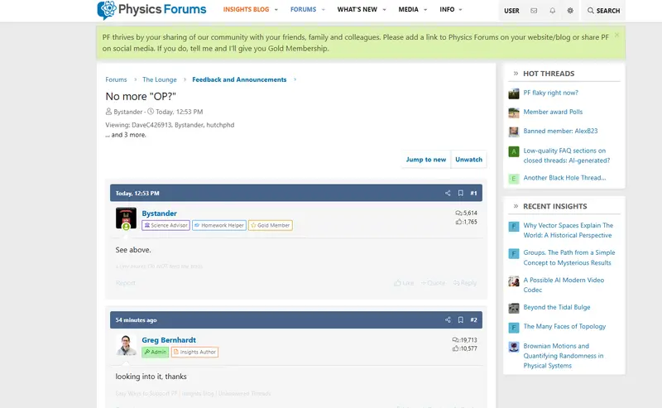Click avatar beside 'Beyond the Tidal Bulge'
This screenshot has width=662, height=408.
[514, 308]
